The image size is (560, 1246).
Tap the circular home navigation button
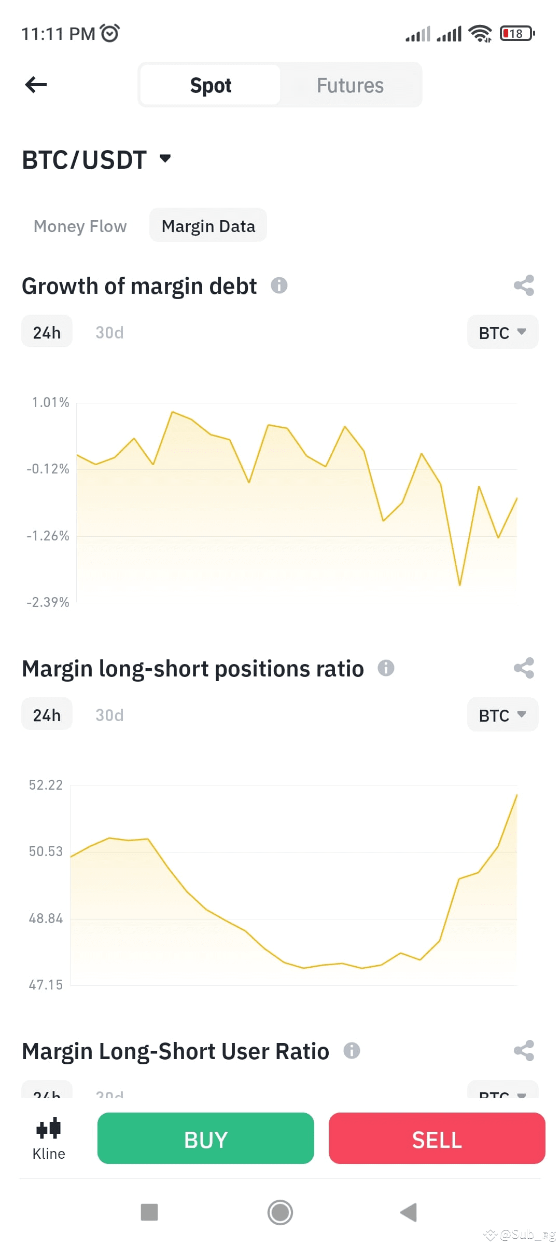tap(280, 1213)
